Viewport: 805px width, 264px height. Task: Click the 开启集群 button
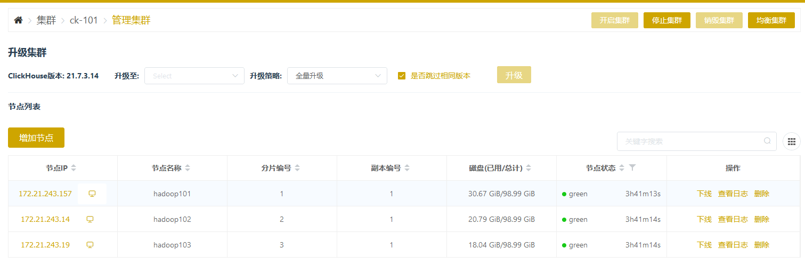tap(615, 20)
